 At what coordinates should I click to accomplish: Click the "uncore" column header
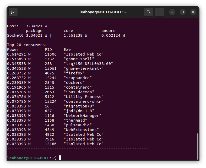[x=108, y=31]
